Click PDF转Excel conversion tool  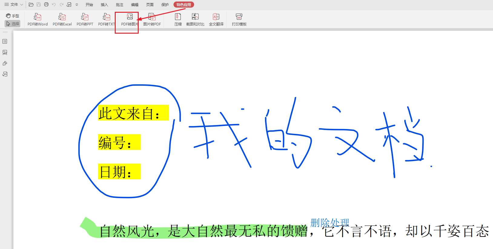(x=62, y=20)
